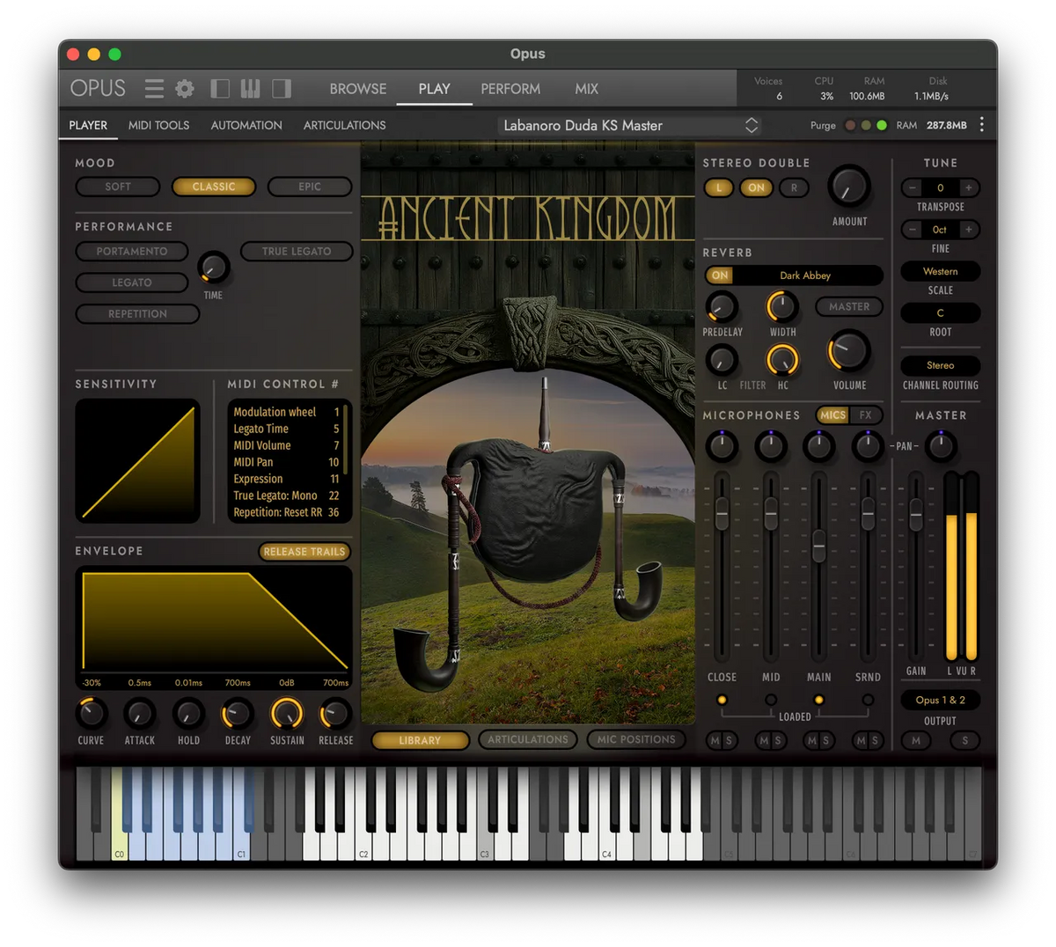Image resolution: width=1056 pixels, height=947 pixels.
Task: Open the hamburger main menu icon
Action: (154, 89)
